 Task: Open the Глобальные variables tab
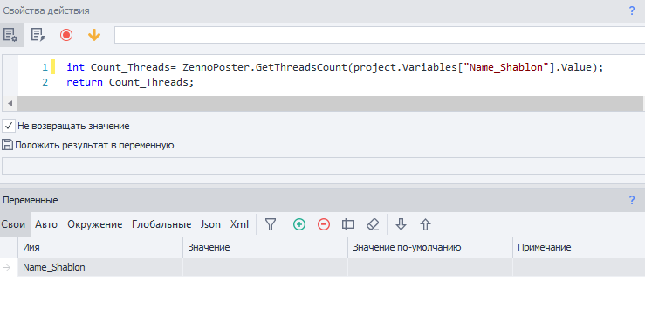click(161, 224)
